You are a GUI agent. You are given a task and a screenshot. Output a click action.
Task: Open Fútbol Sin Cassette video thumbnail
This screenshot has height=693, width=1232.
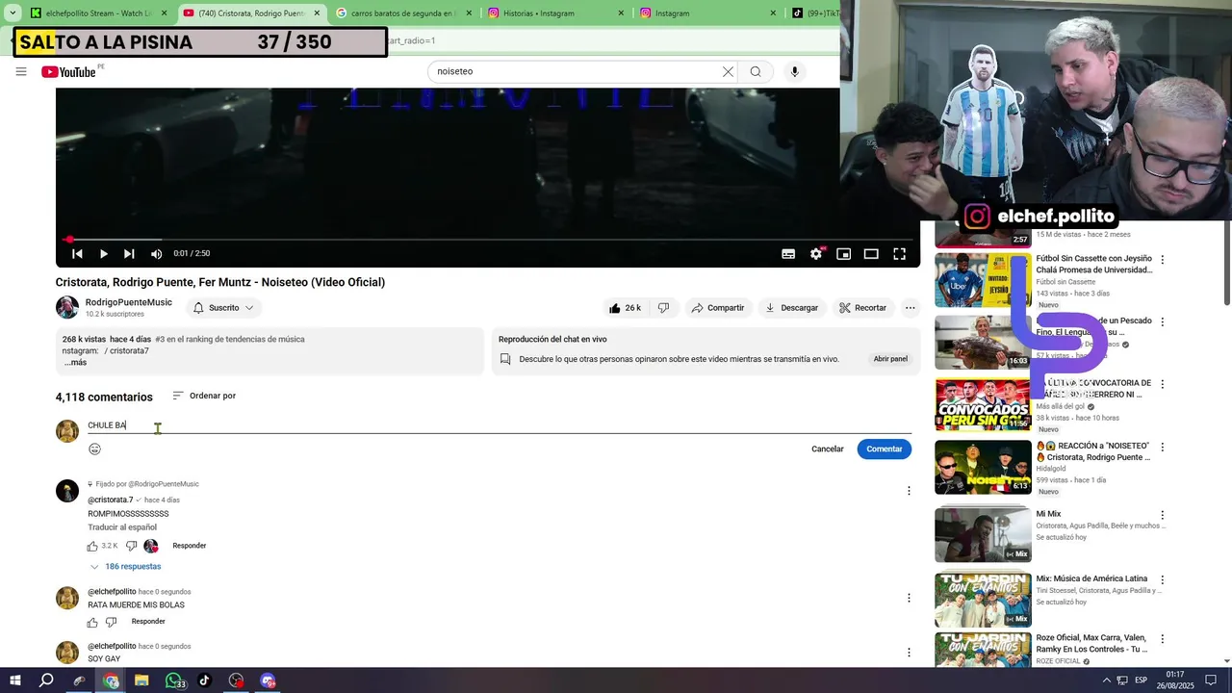[x=983, y=280]
